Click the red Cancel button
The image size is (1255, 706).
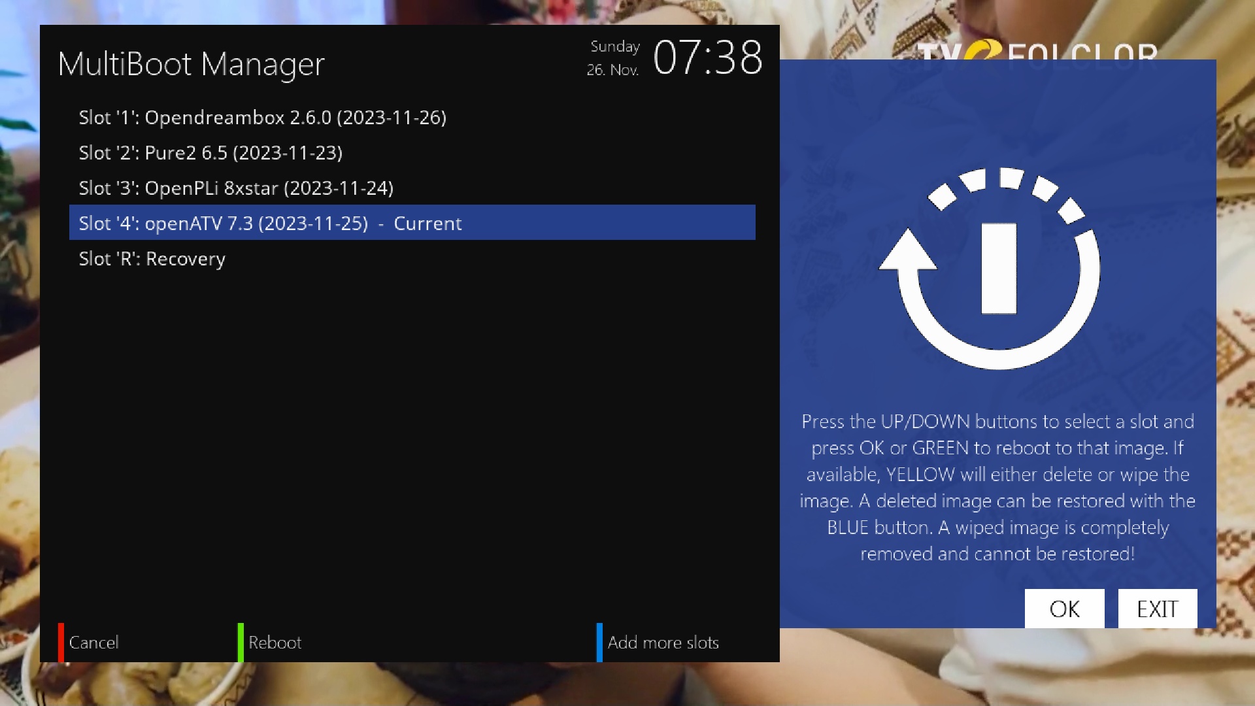89,642
